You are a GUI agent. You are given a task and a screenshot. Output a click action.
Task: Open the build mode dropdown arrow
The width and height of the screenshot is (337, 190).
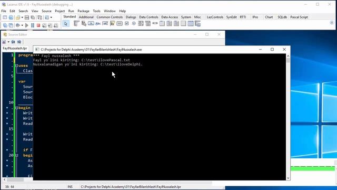coord(22,25)
